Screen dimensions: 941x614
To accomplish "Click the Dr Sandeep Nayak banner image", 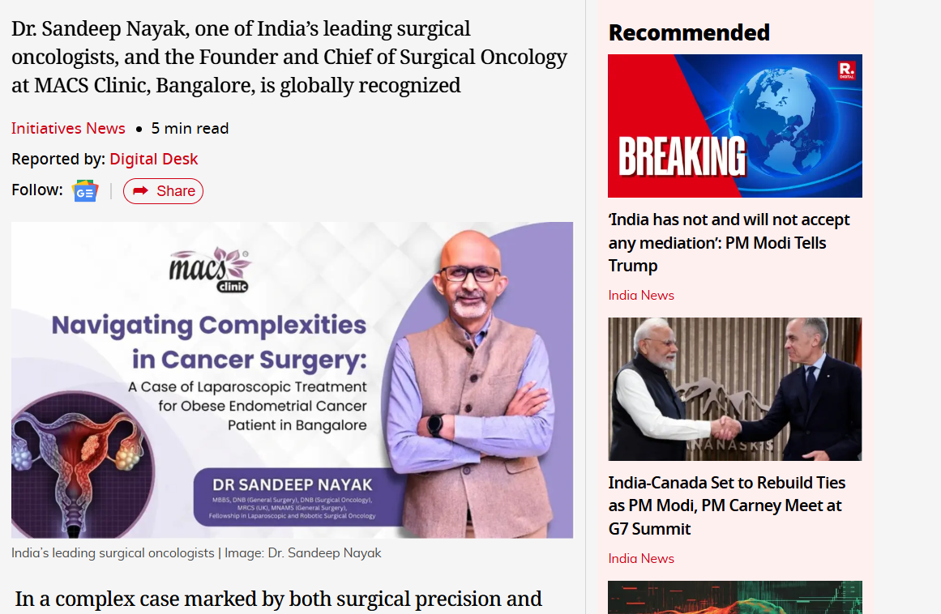I will tap(293, 380).
